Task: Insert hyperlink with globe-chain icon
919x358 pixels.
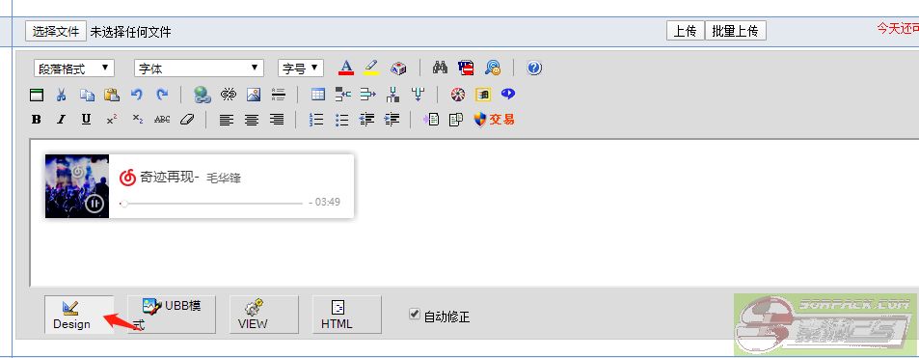Action: tap(203, 94)
